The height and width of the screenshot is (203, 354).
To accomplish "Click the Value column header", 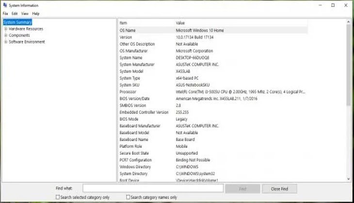I will point(242,23).
